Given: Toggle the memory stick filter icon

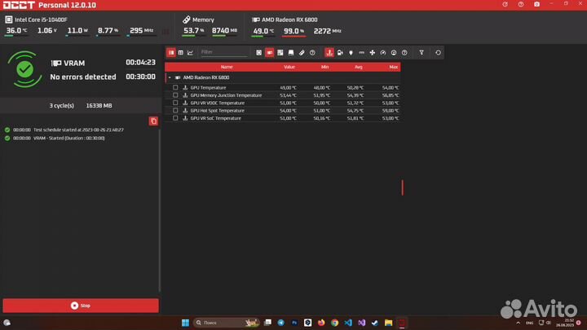Looking at the screenshot, I should pos(302,53).
